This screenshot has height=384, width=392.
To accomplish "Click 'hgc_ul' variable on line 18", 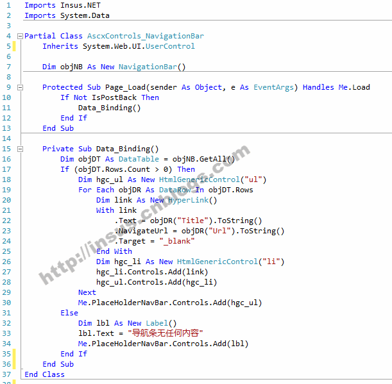I will (110, 179).
